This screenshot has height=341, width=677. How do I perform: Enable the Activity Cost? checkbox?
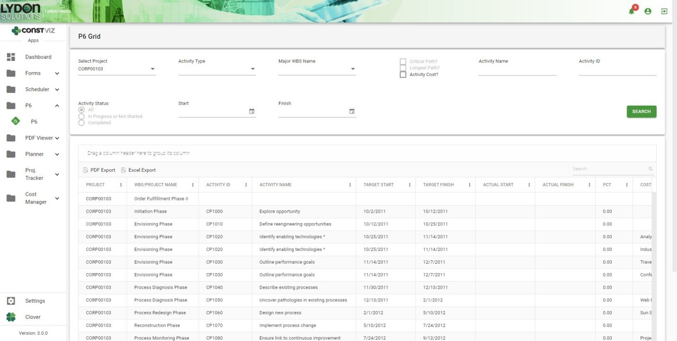coord(403,74)
